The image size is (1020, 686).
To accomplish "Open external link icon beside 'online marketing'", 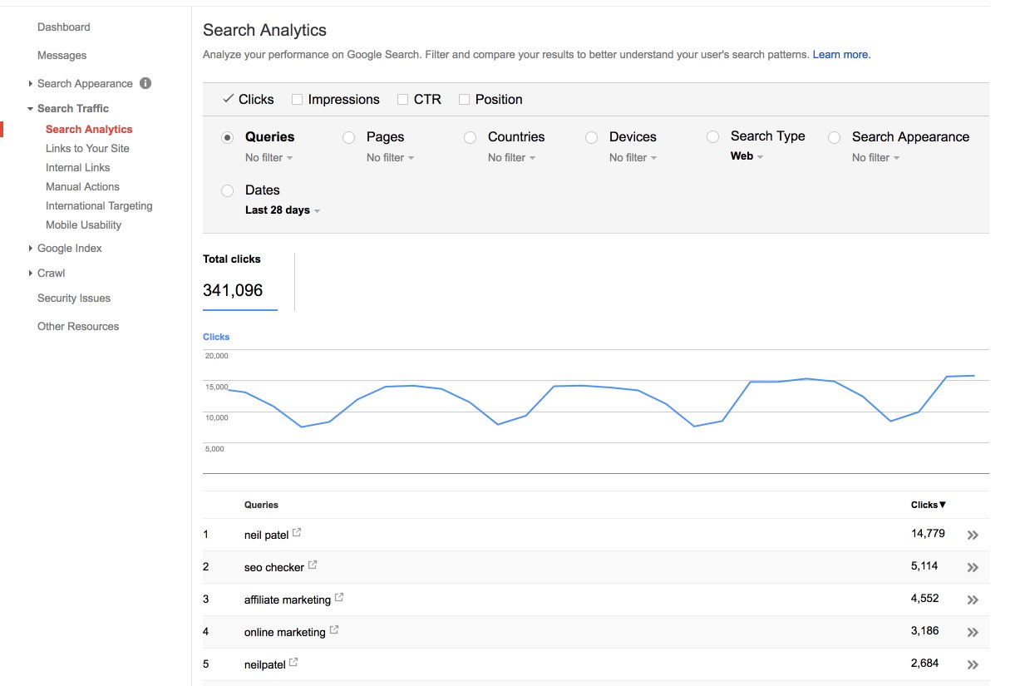I will tap(334, 630).
